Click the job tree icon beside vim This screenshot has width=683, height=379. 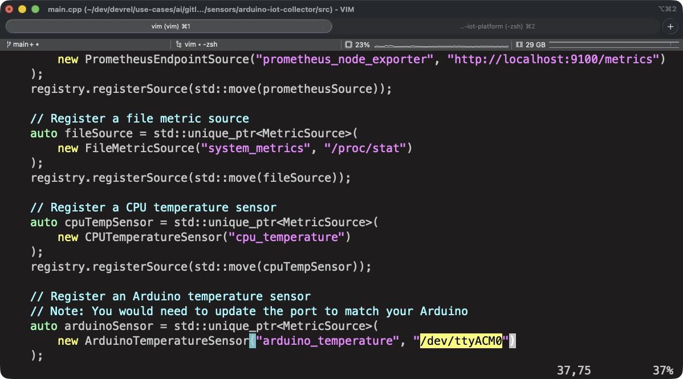tap(178, 44)
